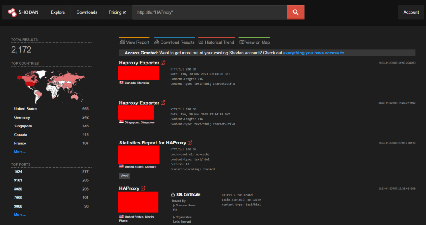426x225 pixels.
Task: Open external link icon beside HAProxy result
Action: [143, 188]
